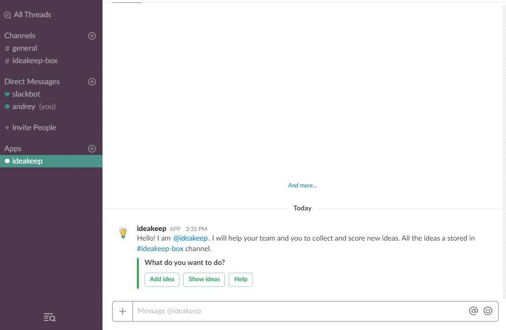
Task: Click the APP badge next to ideakeep
Action: pos(175,229)
